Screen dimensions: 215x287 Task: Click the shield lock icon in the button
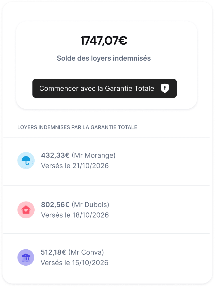[165, 88]
